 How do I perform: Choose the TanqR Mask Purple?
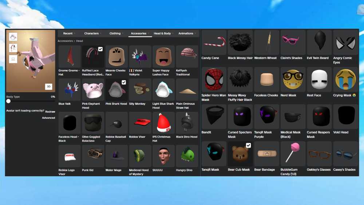[x=266, y=117]
